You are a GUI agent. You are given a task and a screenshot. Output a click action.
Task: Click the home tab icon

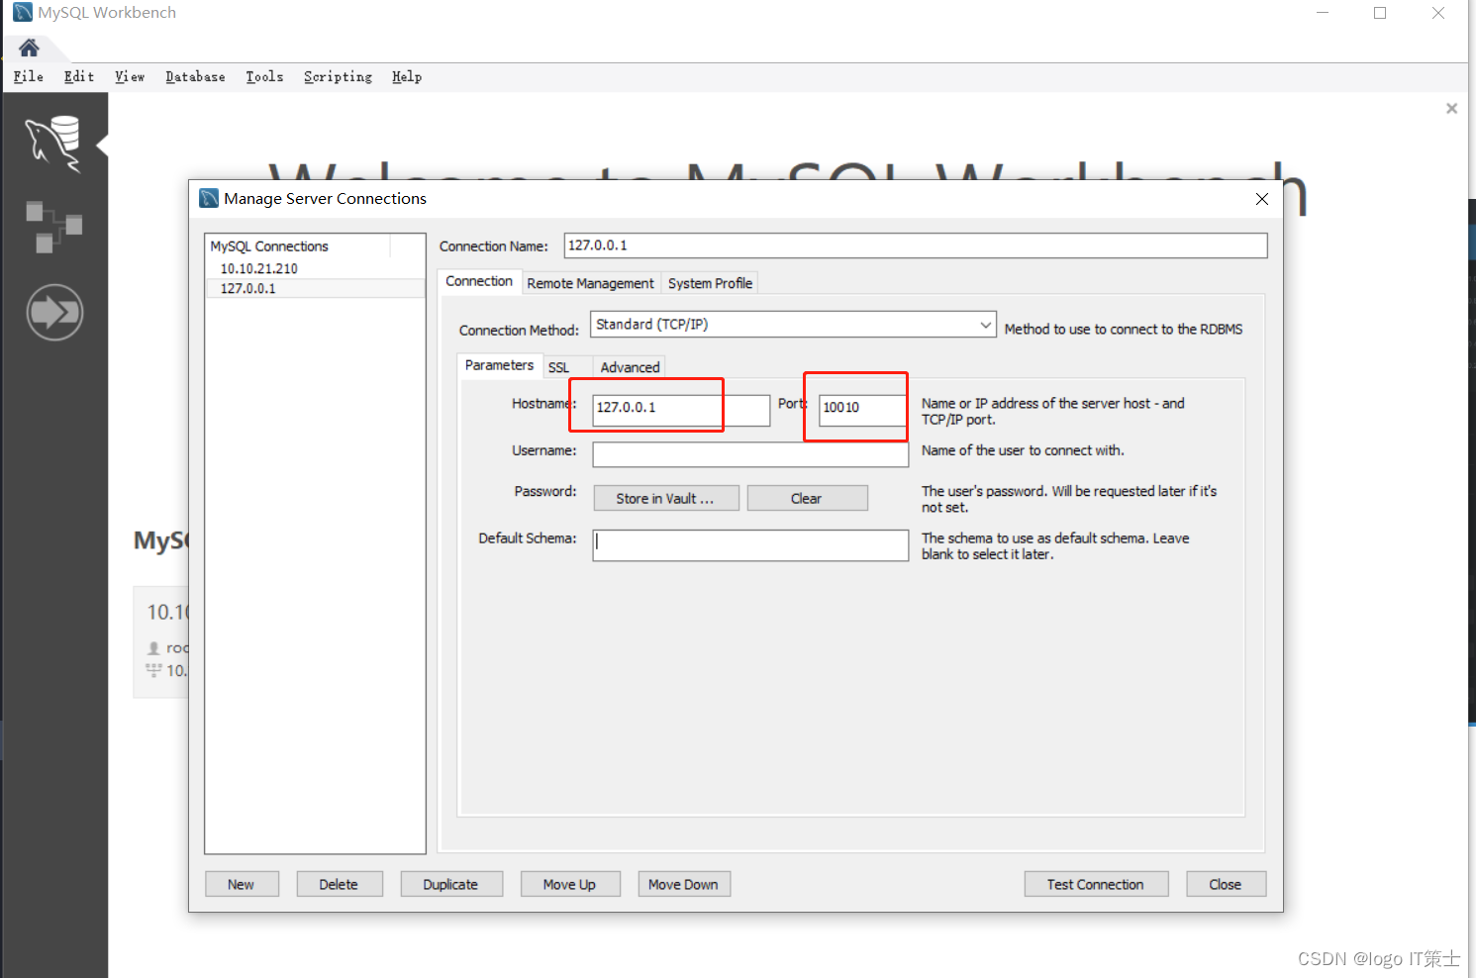[29, 48]
